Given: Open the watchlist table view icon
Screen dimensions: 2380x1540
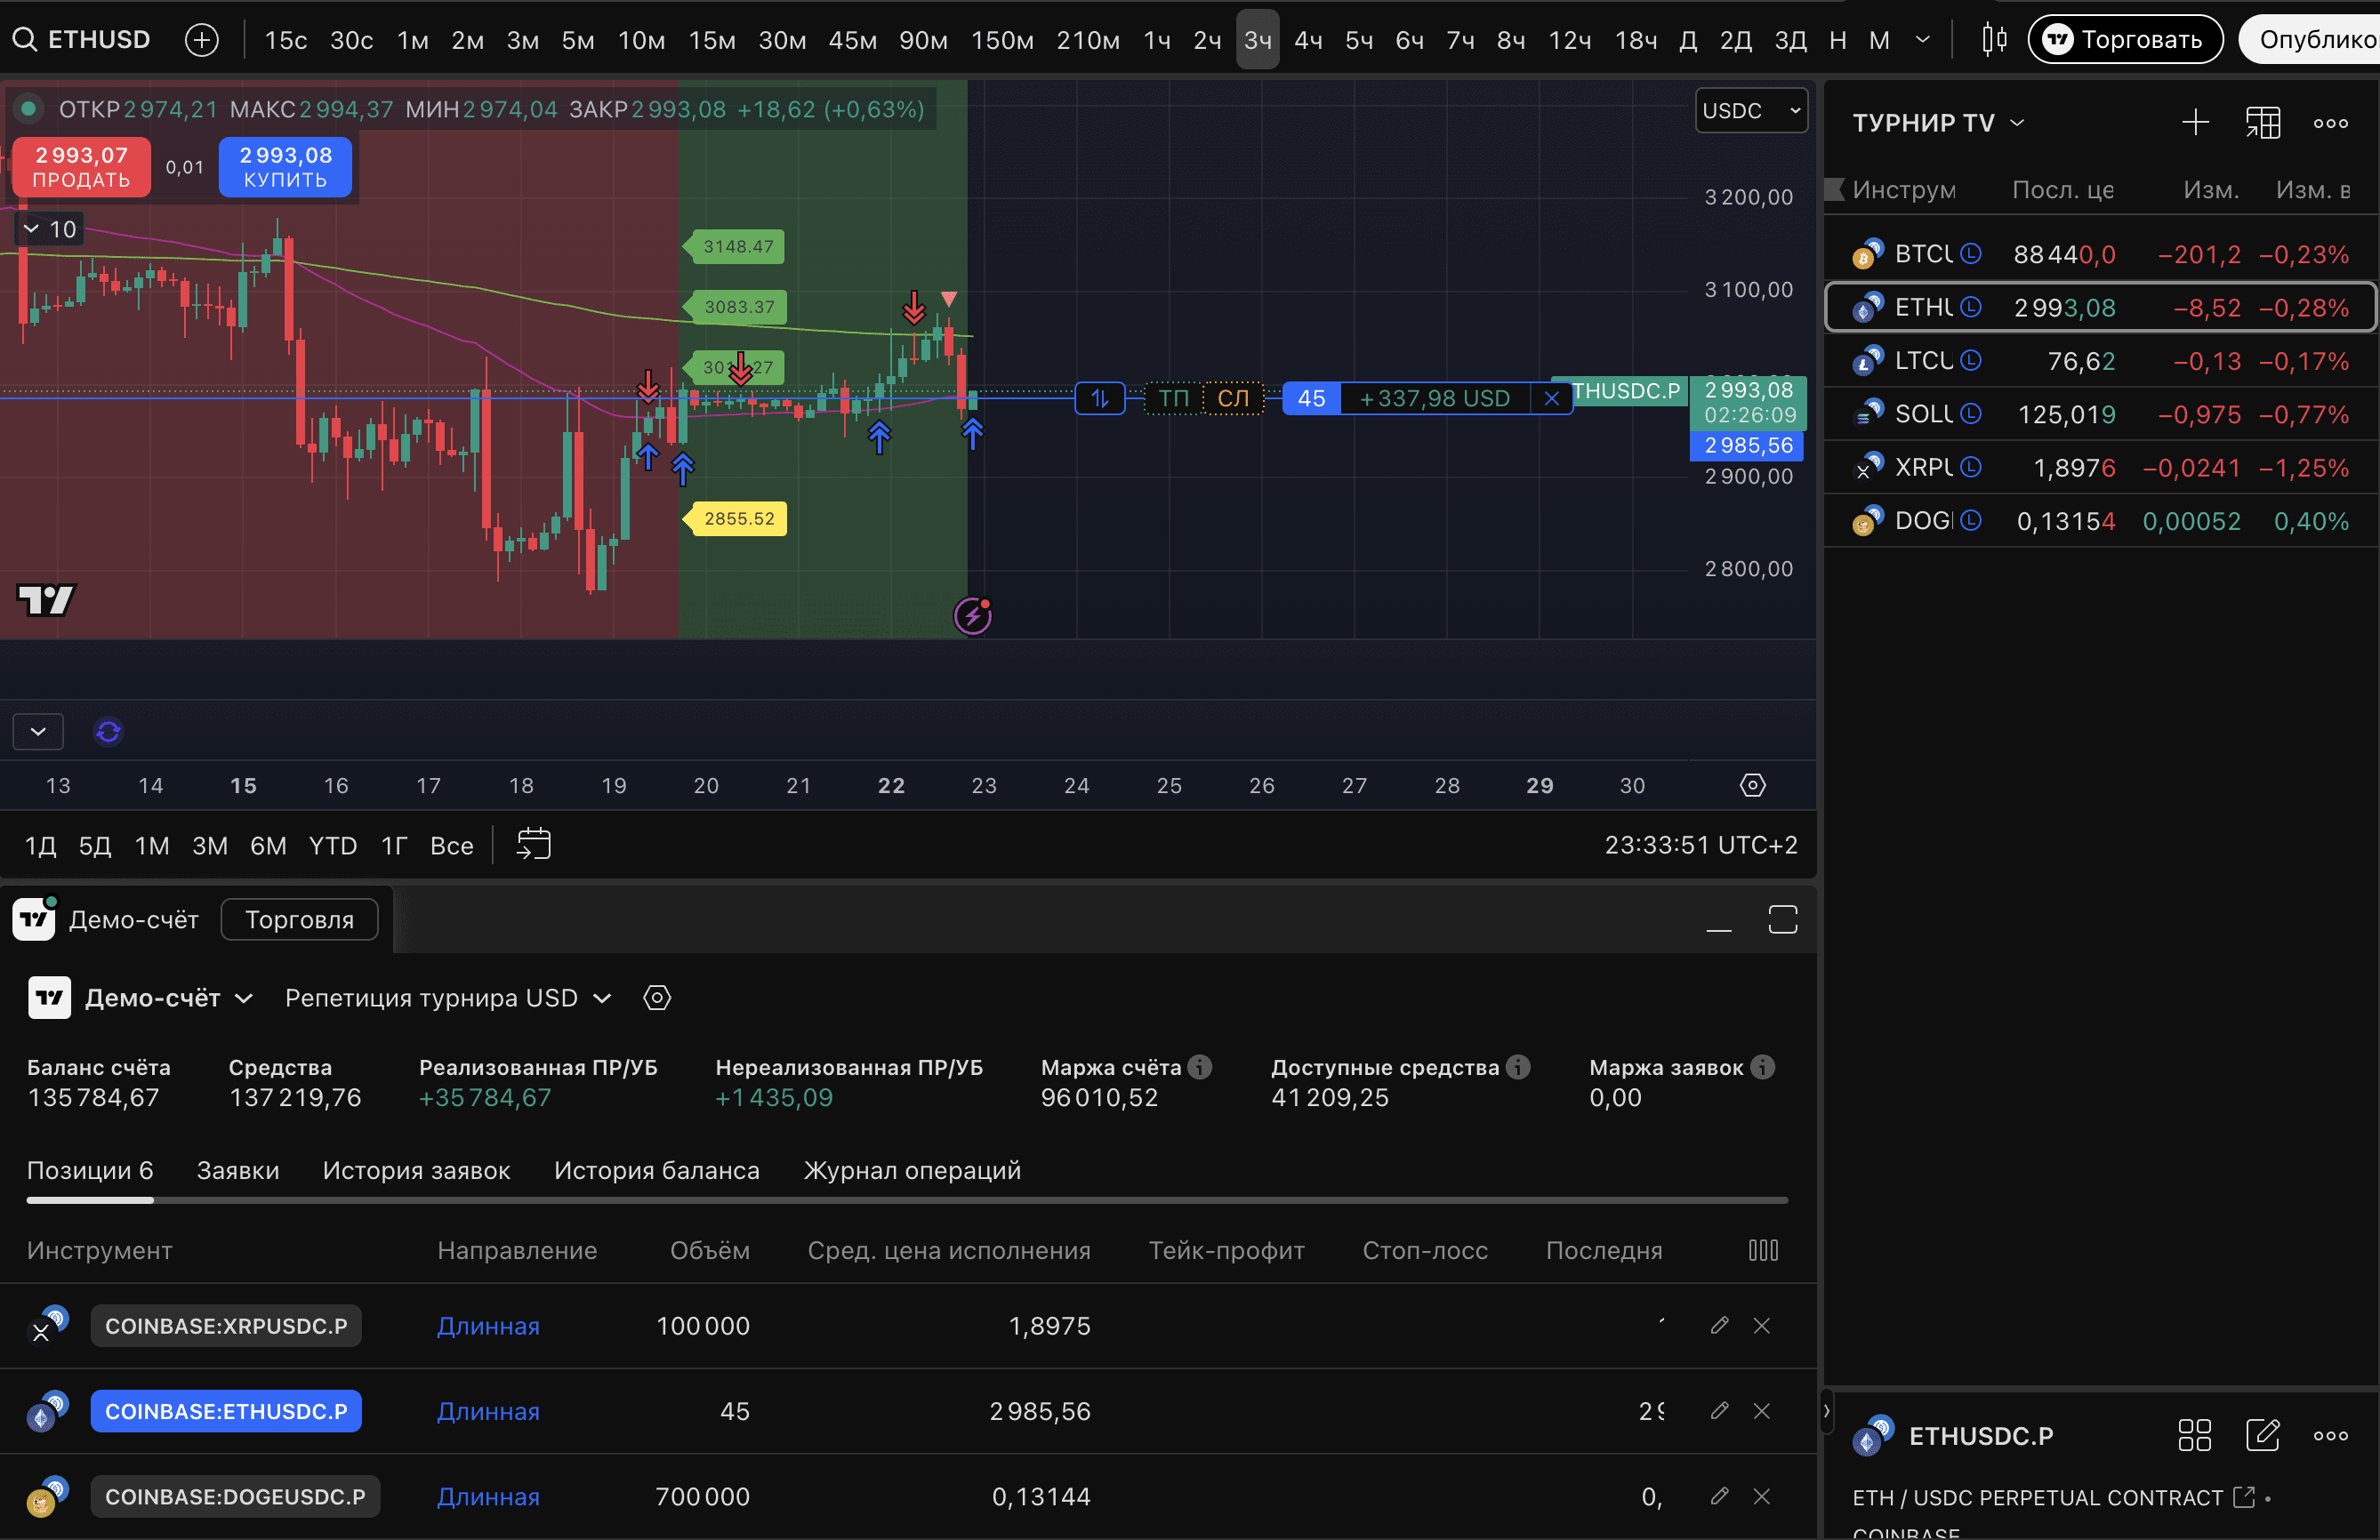Looking at the screenshot, I should click(x=2263, y=123).
